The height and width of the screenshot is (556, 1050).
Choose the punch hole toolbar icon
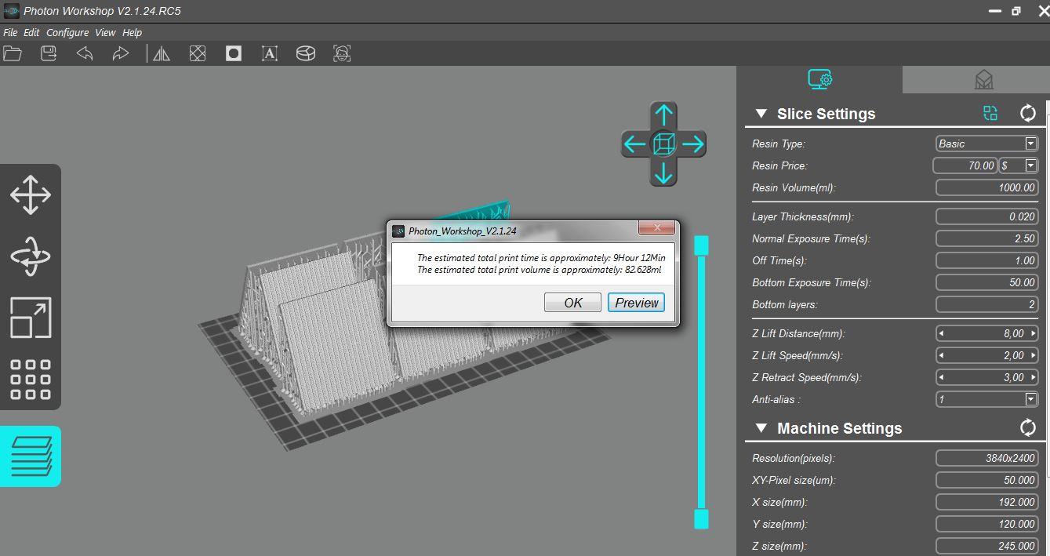coord(234,53)
